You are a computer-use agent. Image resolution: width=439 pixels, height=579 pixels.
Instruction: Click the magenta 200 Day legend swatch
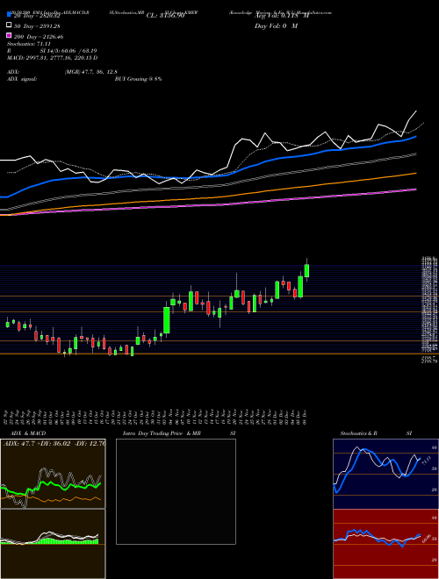pos(9,35)
